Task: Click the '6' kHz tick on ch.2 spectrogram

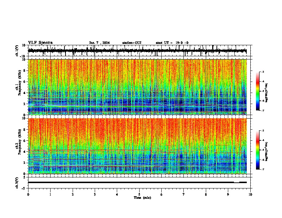Action: tap(25, 141)
